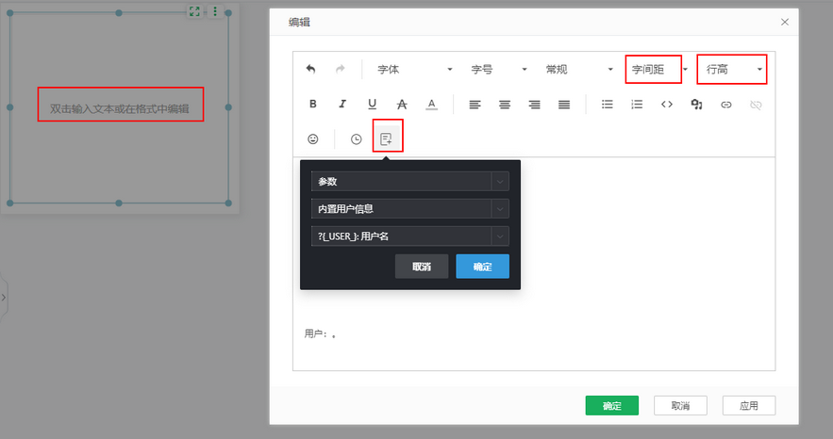Insert date and time with clock icon
This screenshot has width=833, height=439.
click(x=356, y=138)
